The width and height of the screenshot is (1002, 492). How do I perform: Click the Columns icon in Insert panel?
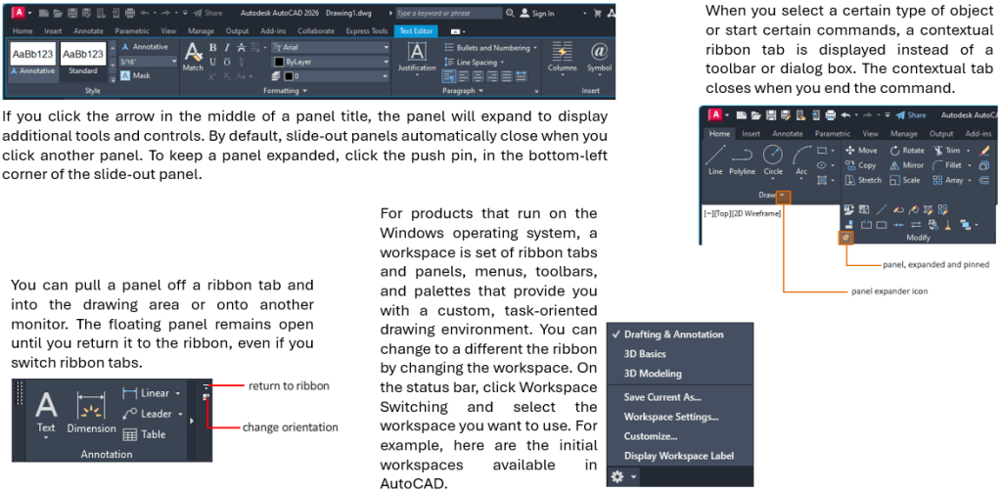(562, 57)
